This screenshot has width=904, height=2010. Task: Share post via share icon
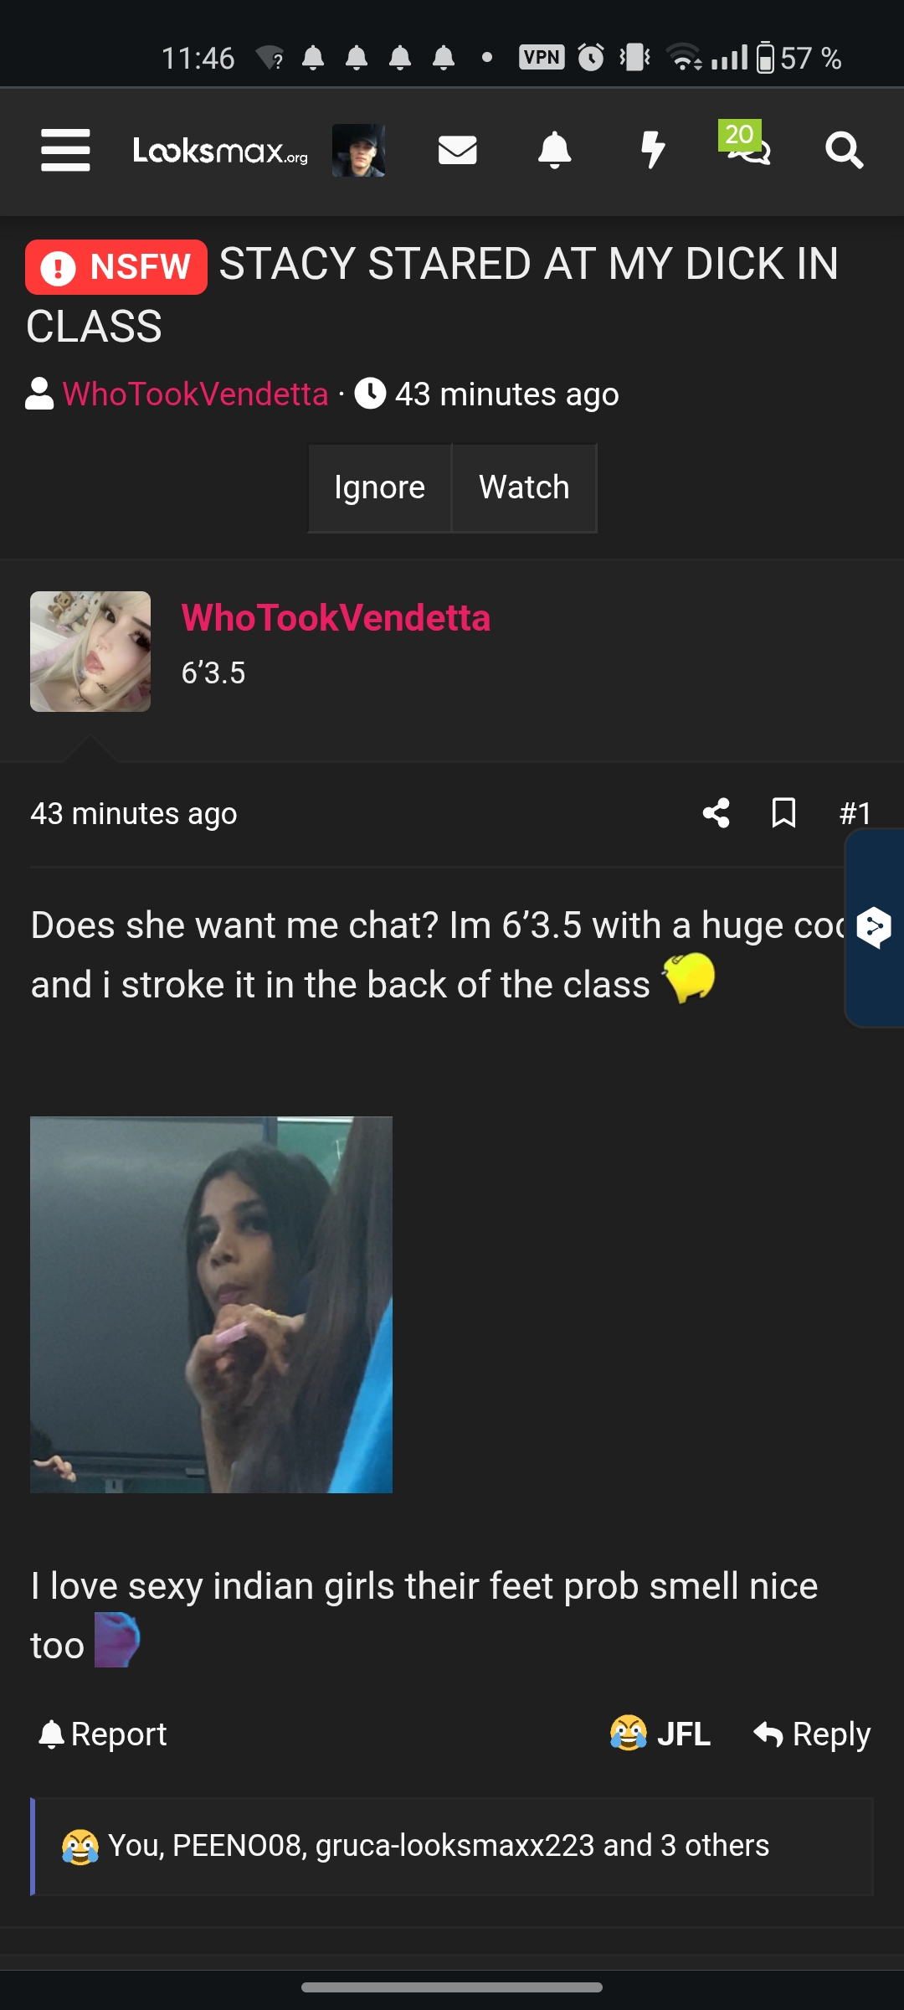717,813
